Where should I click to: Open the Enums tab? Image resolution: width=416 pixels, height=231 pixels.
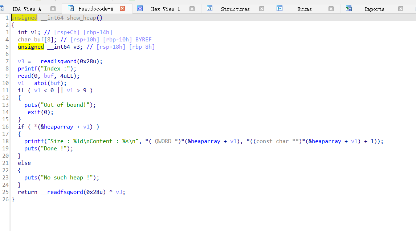[305, 9]
